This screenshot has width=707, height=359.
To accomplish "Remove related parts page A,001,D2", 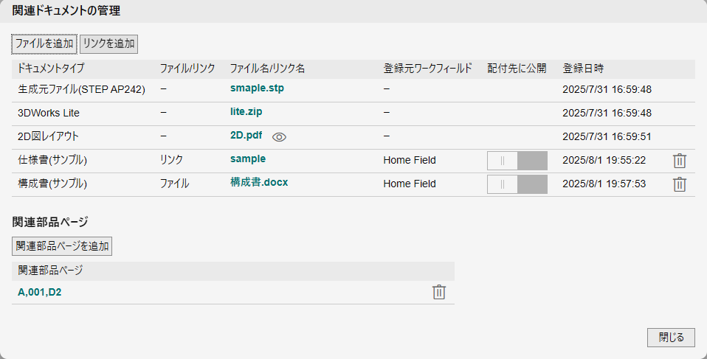I will pyautogui.click(x=439, y=292).
